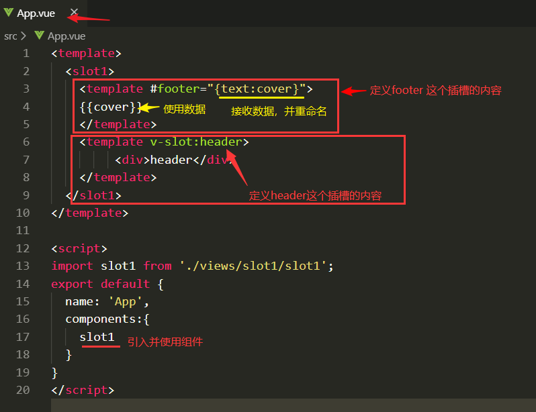
Task: Click line number 11 in gutter
Action: [23, 231]
